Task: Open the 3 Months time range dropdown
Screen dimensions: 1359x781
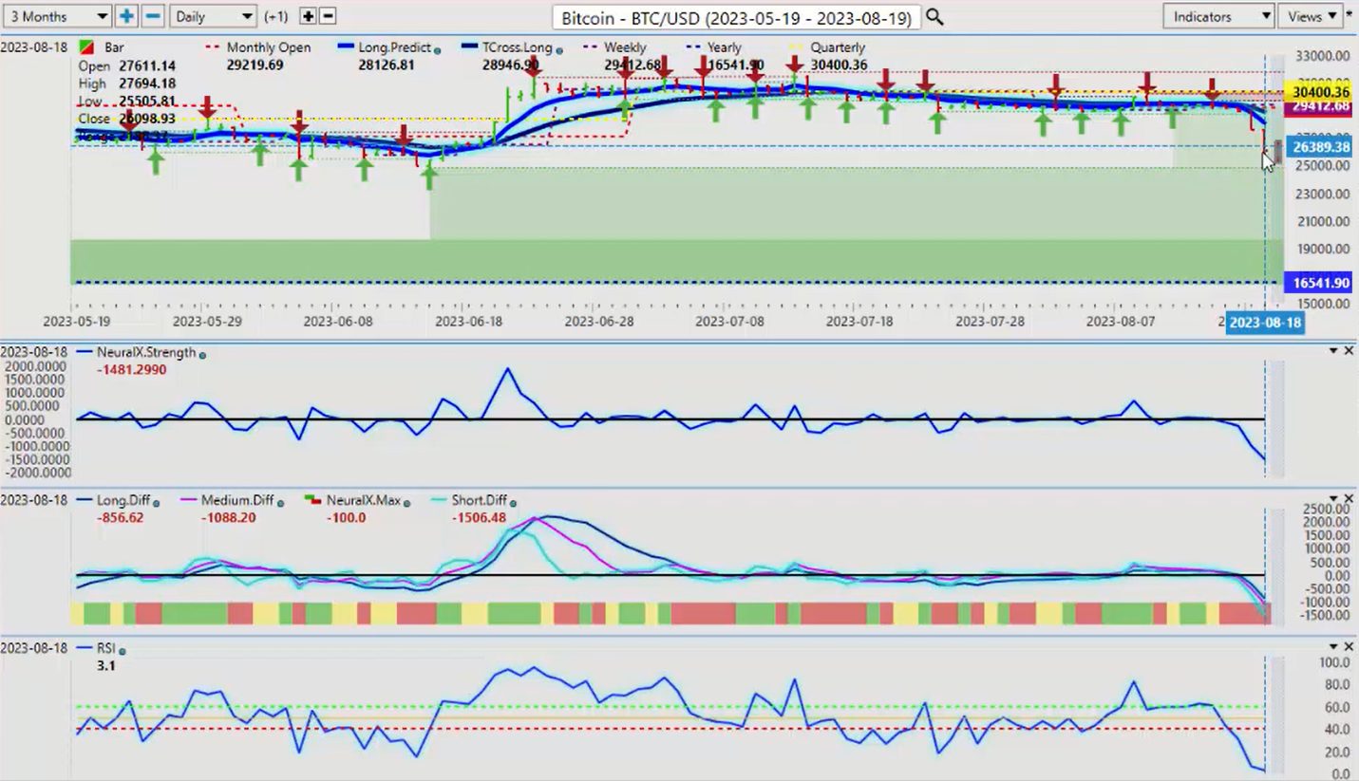Action: [57, 16]
